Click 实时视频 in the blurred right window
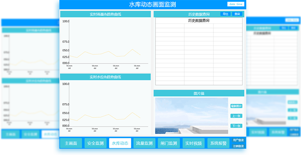 (258, 132)
